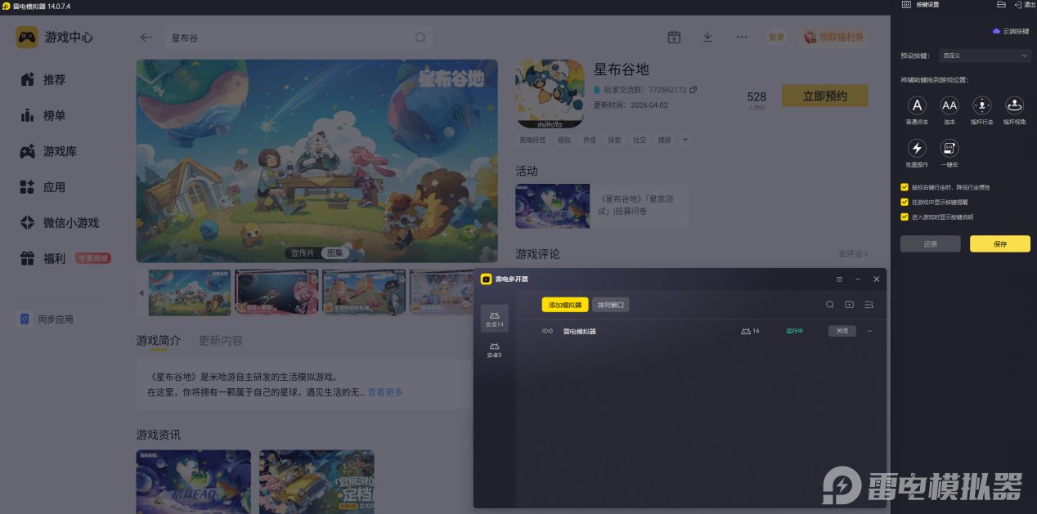Screen dimensions: 1037x514
Task: Select the first screenshot thumbnail below banner
Action: click(190, 293)
